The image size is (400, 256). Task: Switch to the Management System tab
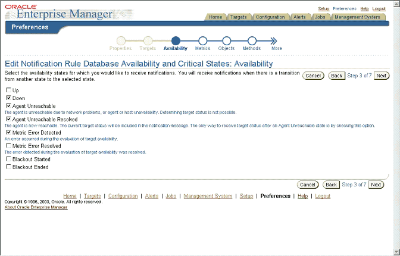357,17
